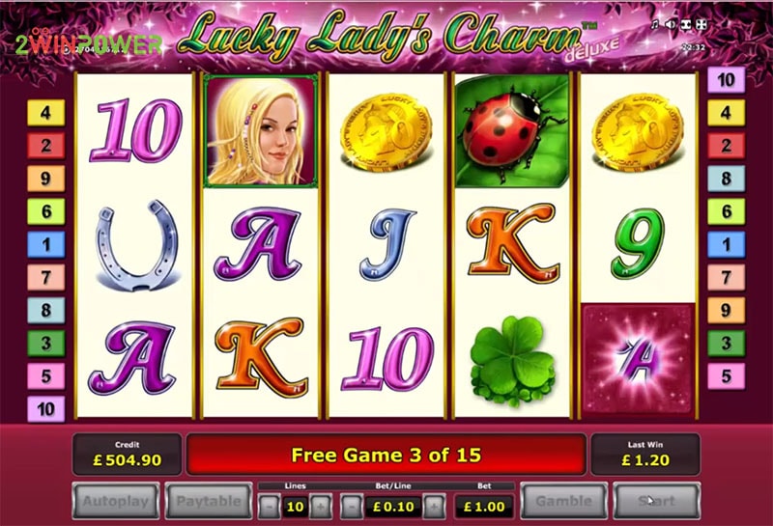This screenshot has height=526, width=773.
Task: Mute sound with the speaker icon
Action: [670, 24]
